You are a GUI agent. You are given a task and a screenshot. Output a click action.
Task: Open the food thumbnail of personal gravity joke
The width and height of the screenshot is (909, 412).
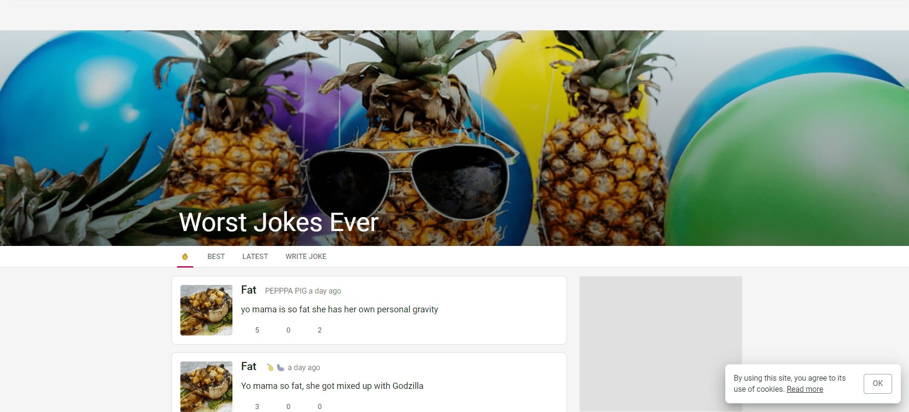point(206,310)
